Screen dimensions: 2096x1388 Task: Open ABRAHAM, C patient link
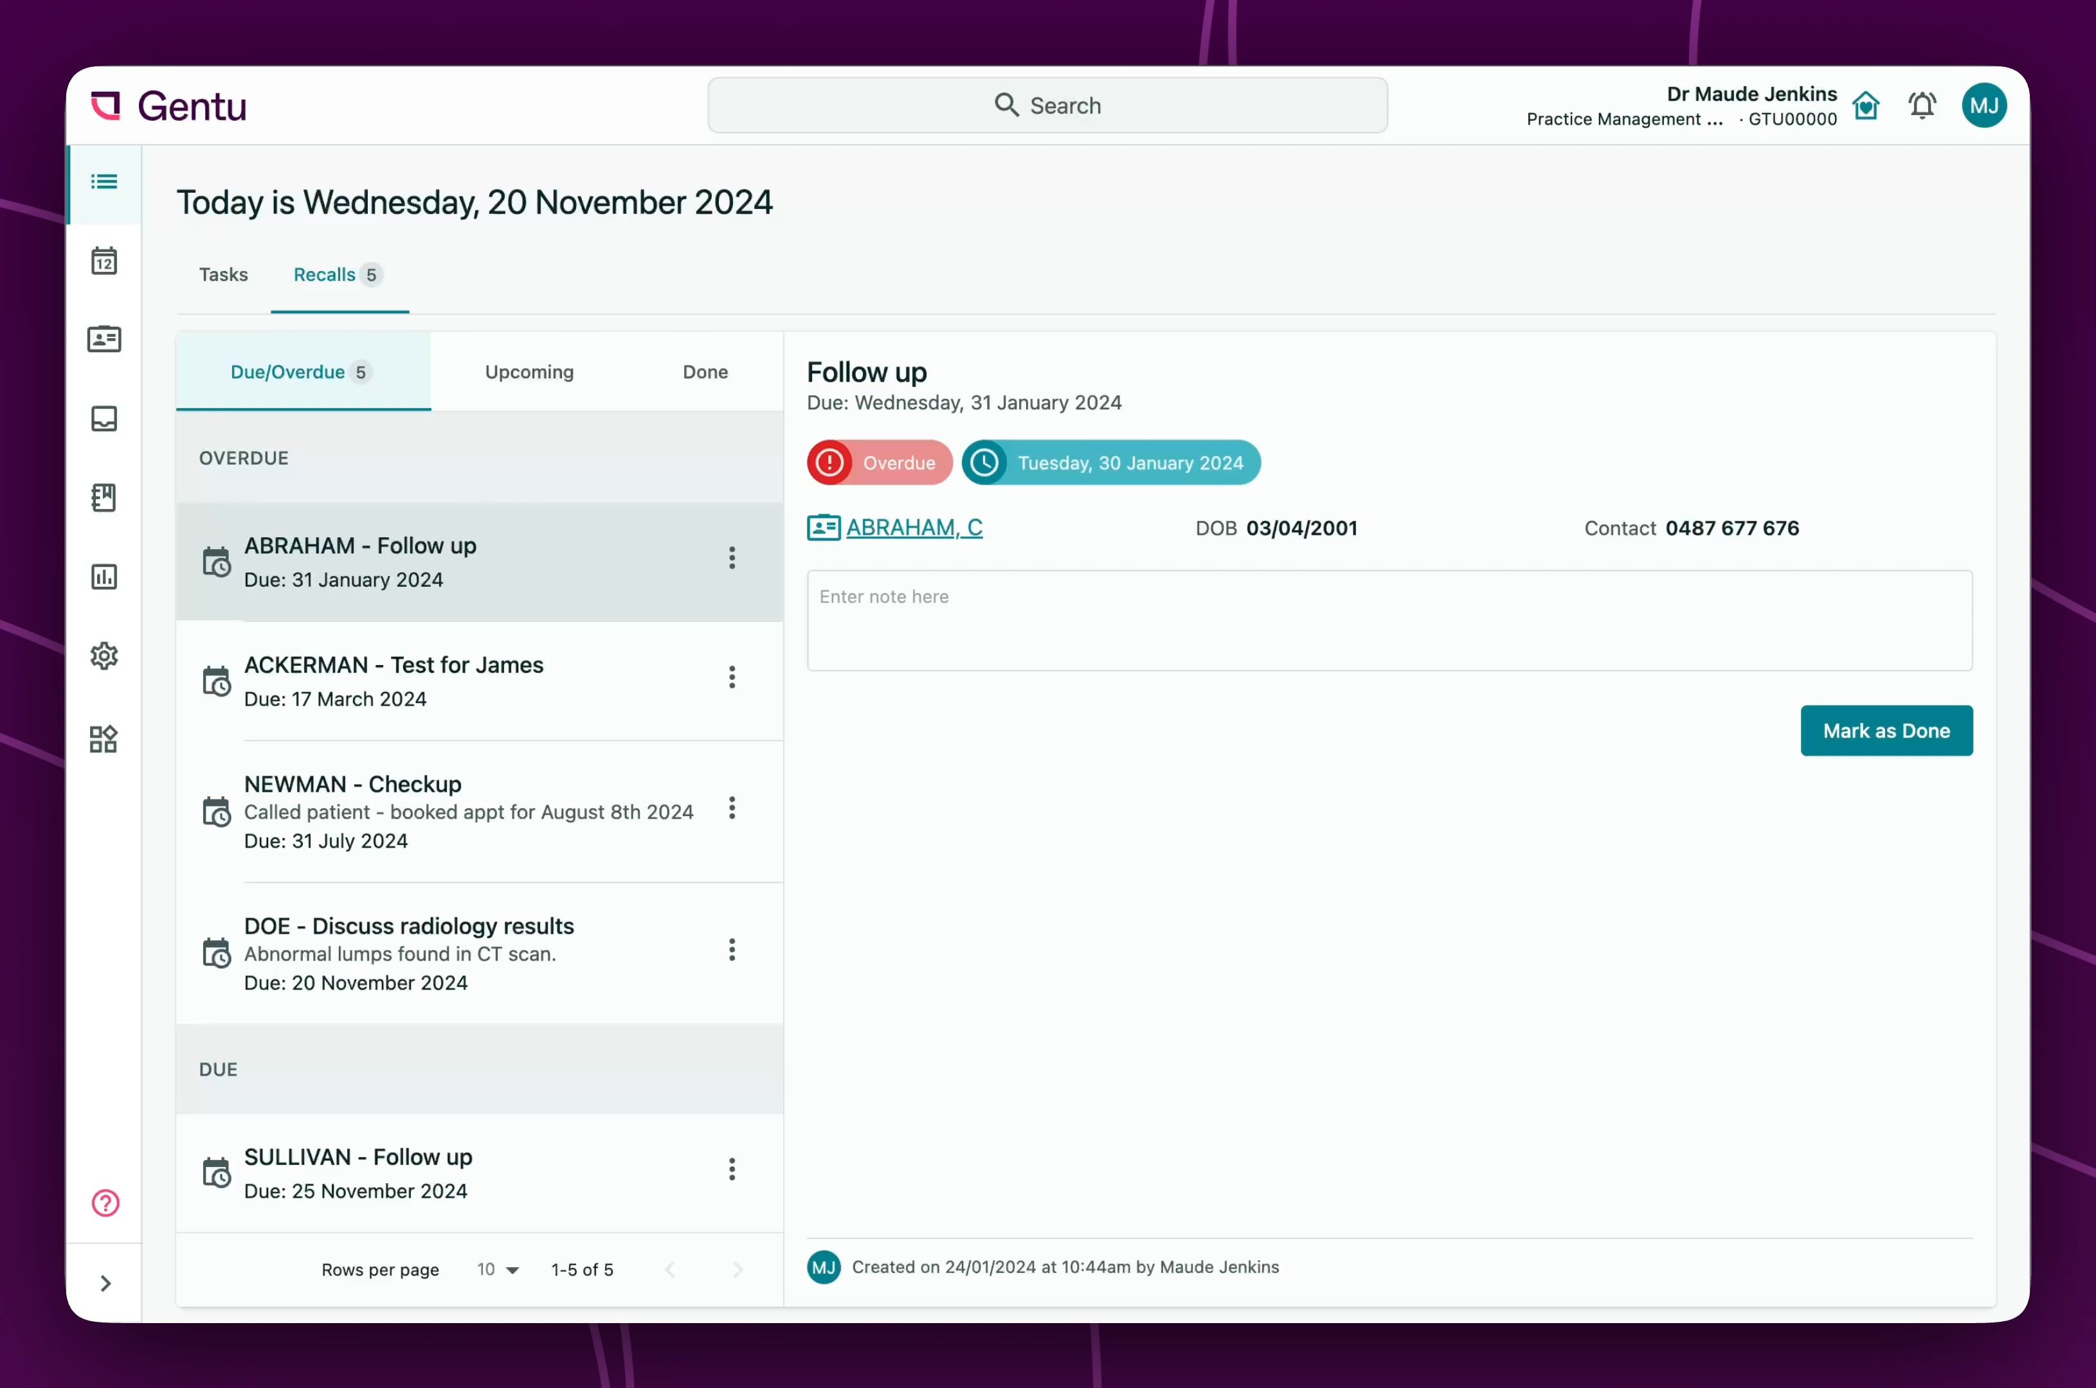tap(913, 528)
